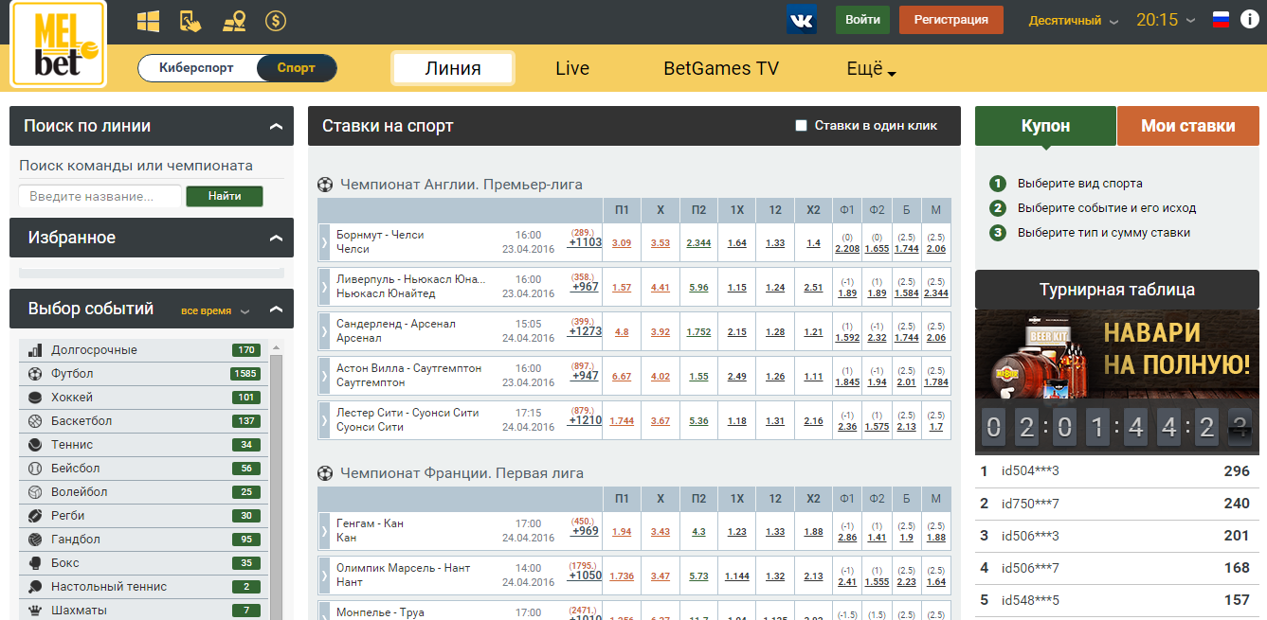This screenshot has height=620, width=1267.
Task: Open the BetGames TV tab
Action: coord(721,68)
